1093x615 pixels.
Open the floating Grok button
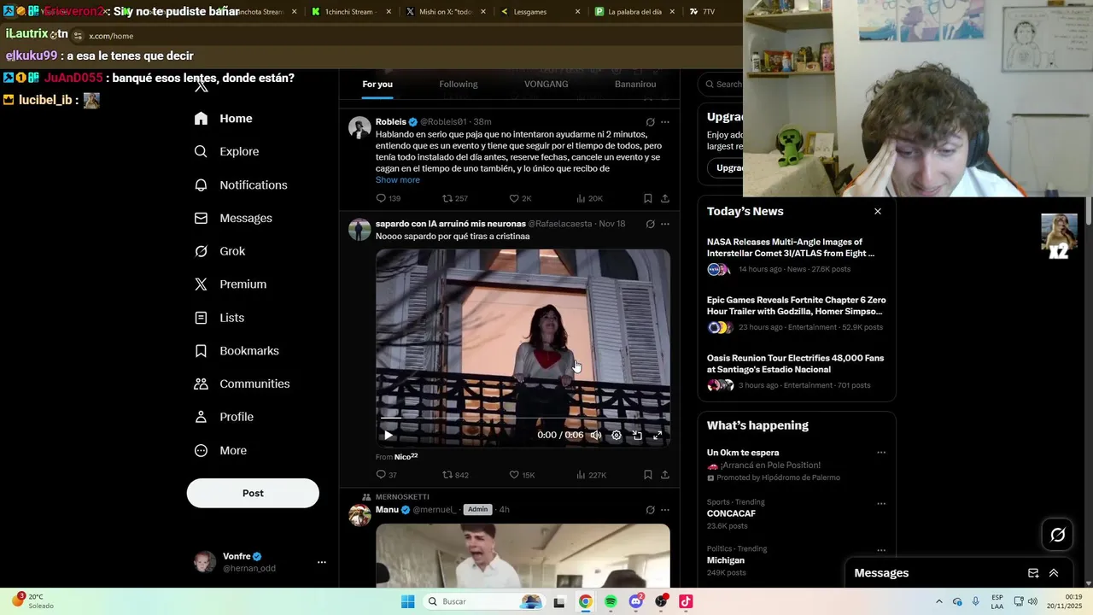pos(1058,535)
